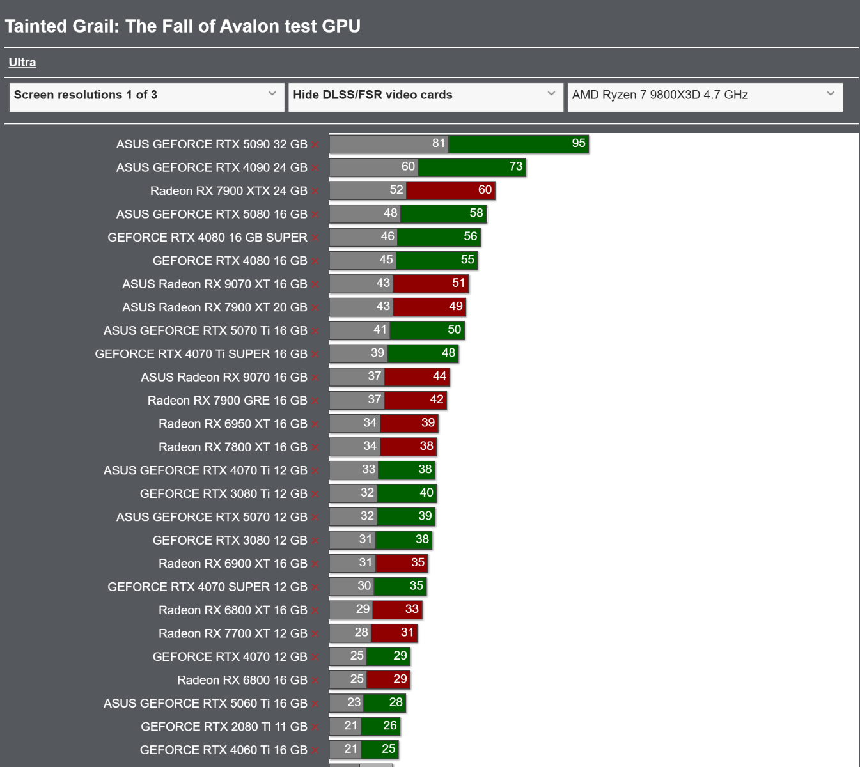860x767 pixels.
Task: Click the Ultra quality link
Action: (22, 63)
